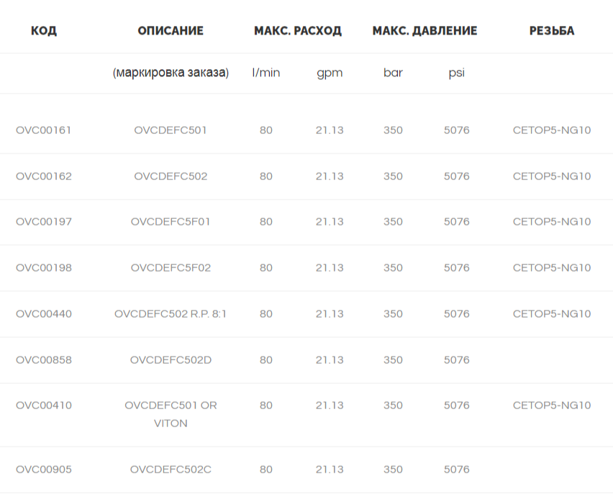Click the МАКС. РАСХОД column header
The image size is (613, 497).
pyautogui.click(x=298, y=30)
